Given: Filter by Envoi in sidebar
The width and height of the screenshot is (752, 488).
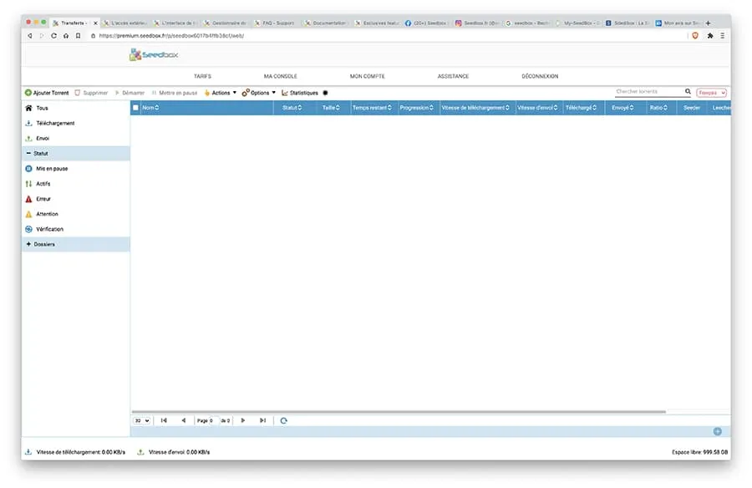Looking at the screenshot, I should (x=75, y=138).
